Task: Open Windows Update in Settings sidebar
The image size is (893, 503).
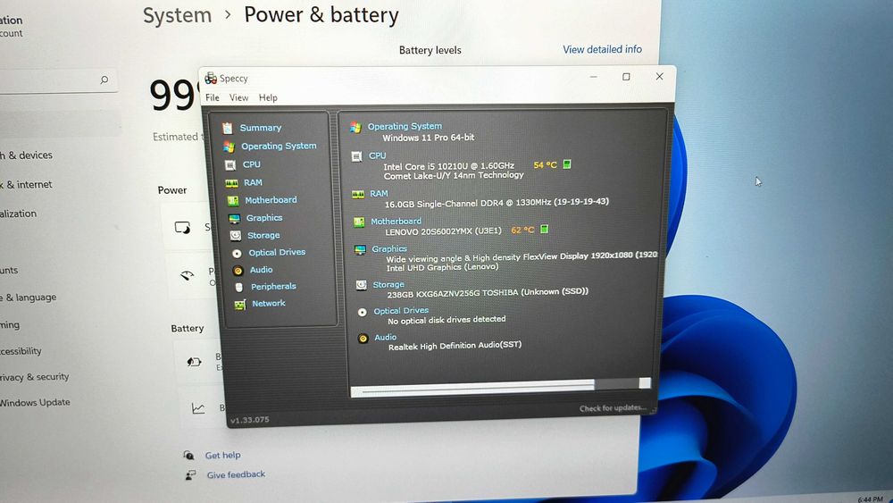Action: [35, 402]
